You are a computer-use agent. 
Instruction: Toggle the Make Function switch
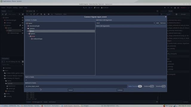tap(140, 86)
